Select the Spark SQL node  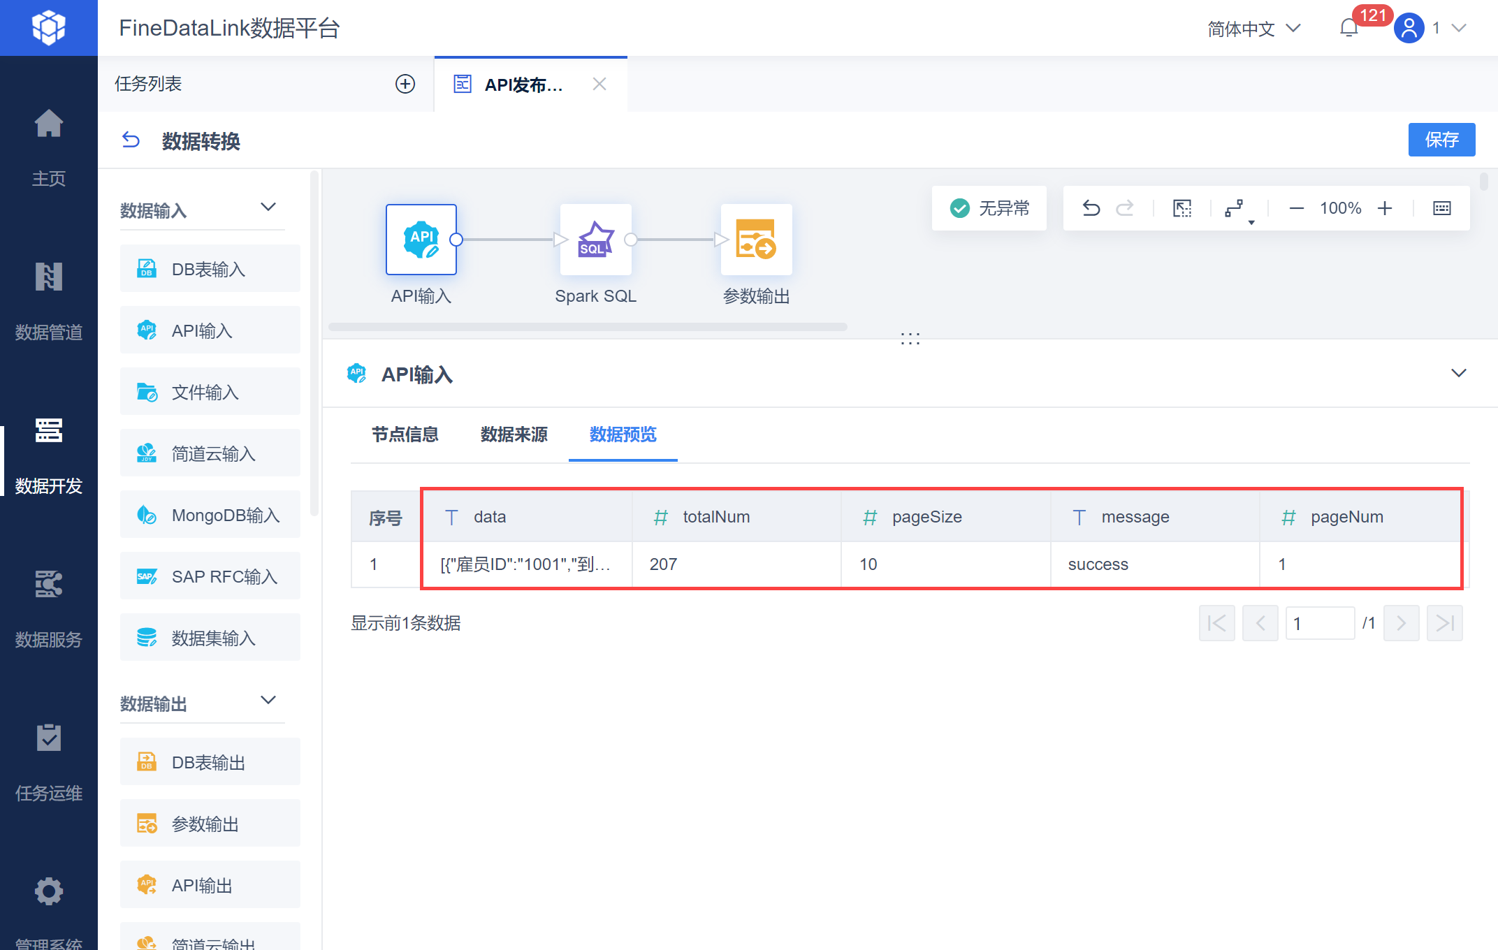pos(595,240)
